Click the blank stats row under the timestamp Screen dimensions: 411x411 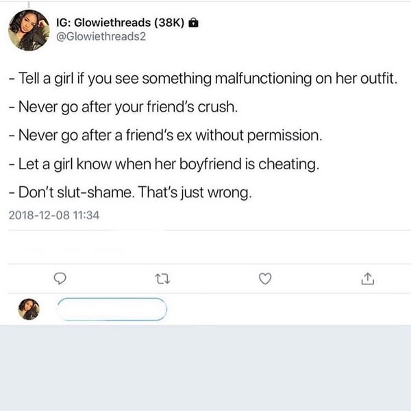click(206, 247)
